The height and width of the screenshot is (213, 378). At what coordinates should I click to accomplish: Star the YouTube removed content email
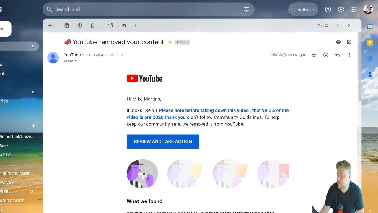point(314,55)
